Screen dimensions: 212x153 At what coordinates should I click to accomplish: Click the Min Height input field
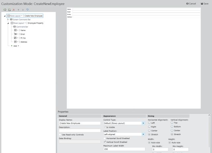point(181,149)
